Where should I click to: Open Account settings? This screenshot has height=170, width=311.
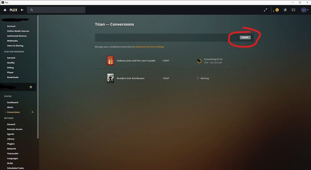tap(11, 26)
